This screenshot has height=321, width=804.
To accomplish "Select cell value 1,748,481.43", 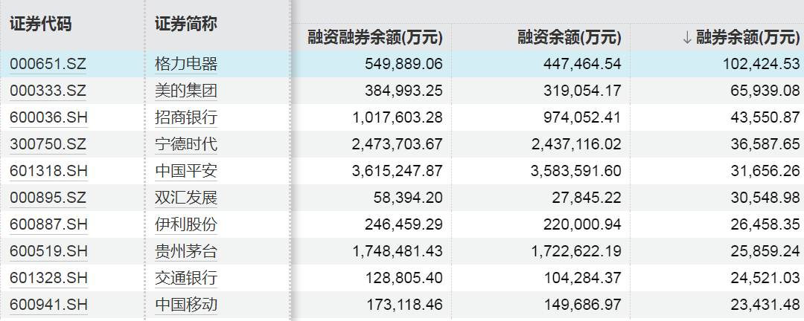I will (x=398, y=251).
